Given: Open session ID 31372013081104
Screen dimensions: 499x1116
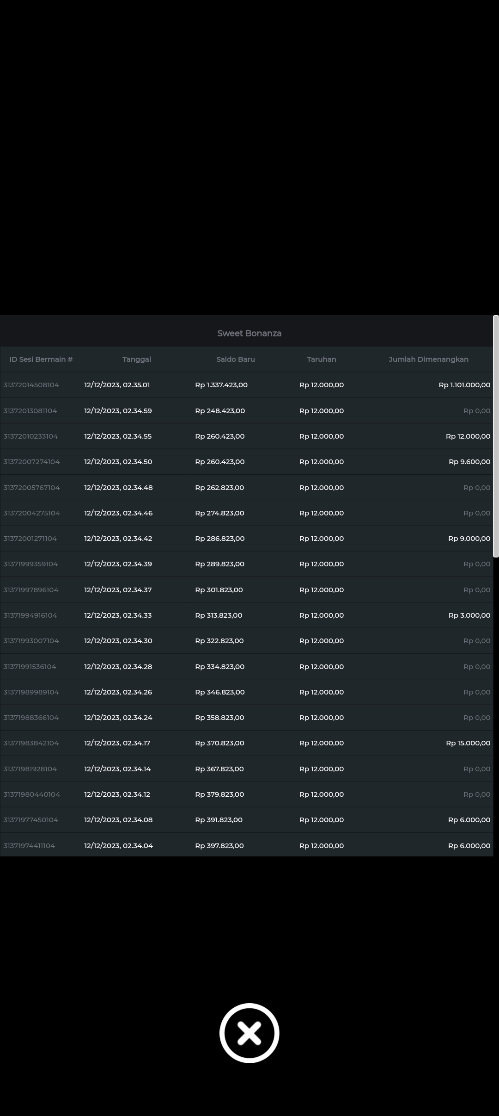Looking at the screenshot, I should point(30,411).
